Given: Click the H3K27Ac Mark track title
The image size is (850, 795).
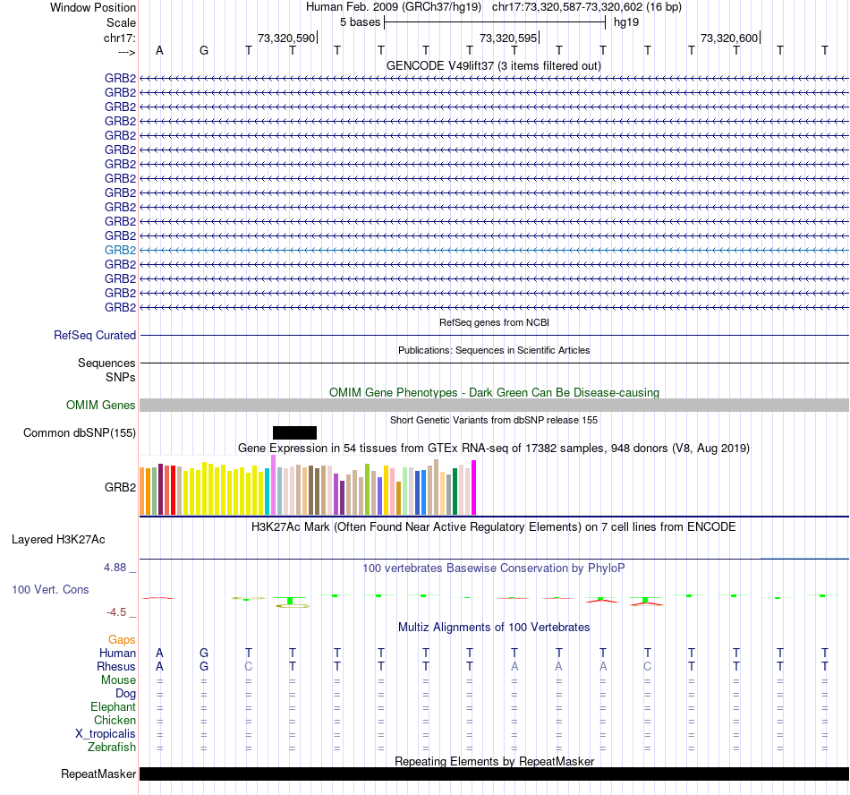Looking at the screenshot, I should pyautogui.click(x=493, y=527).
